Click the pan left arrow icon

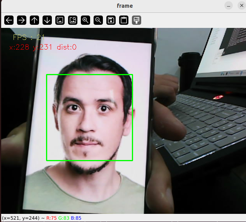click(x=9, y=20)
